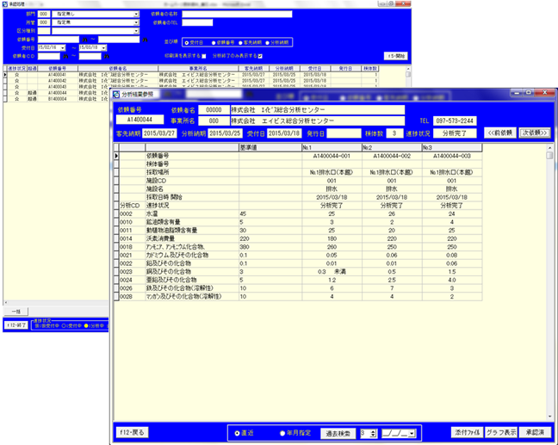Click the No.1 column header

click(332, 148)
